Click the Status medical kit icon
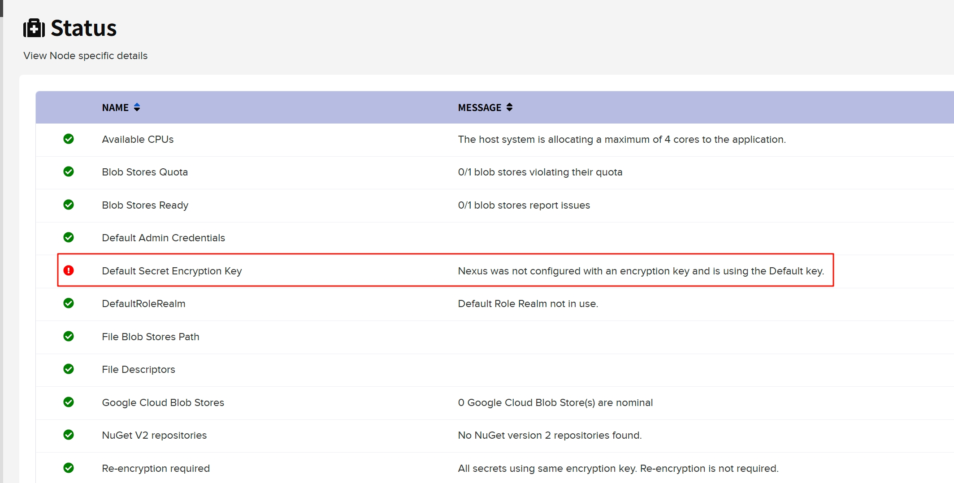This screenshot has height=483, width=954. click(34, 28)
